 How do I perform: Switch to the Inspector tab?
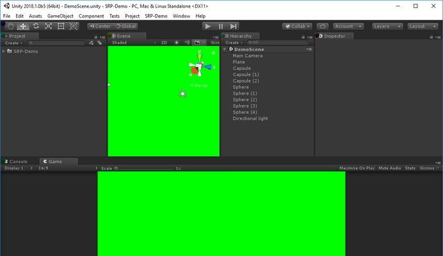click(335, 36)
